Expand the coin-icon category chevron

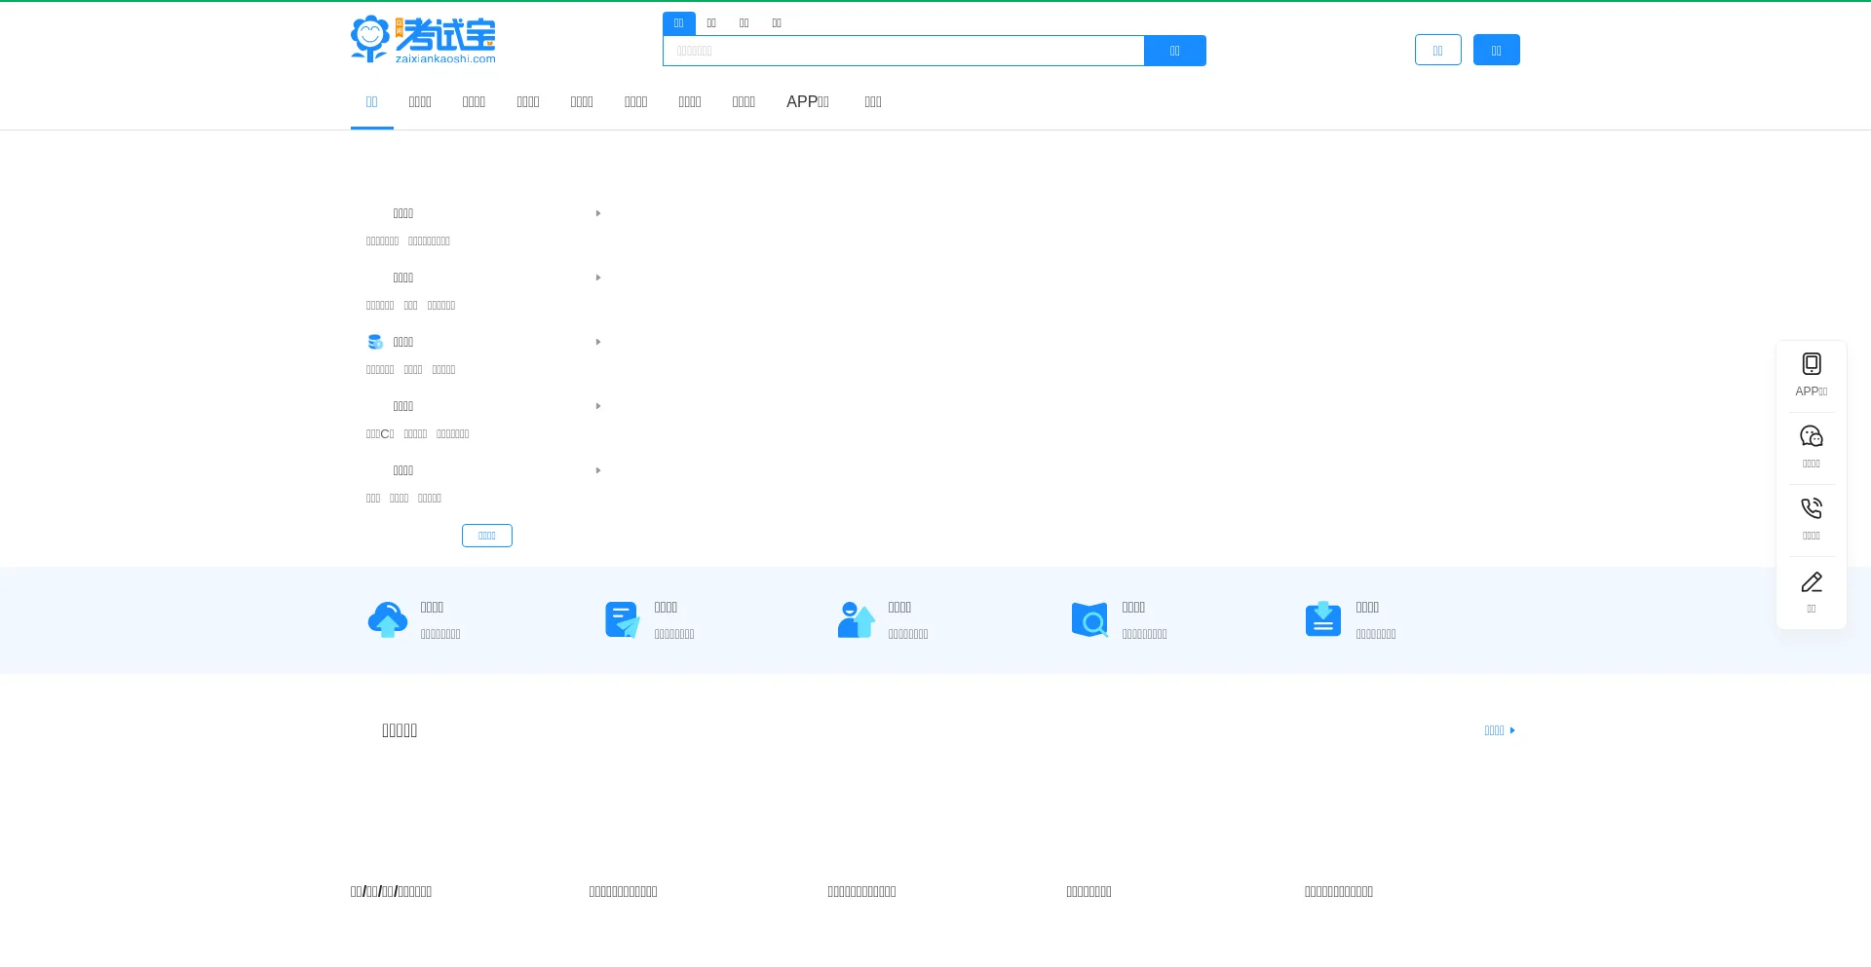597,342
